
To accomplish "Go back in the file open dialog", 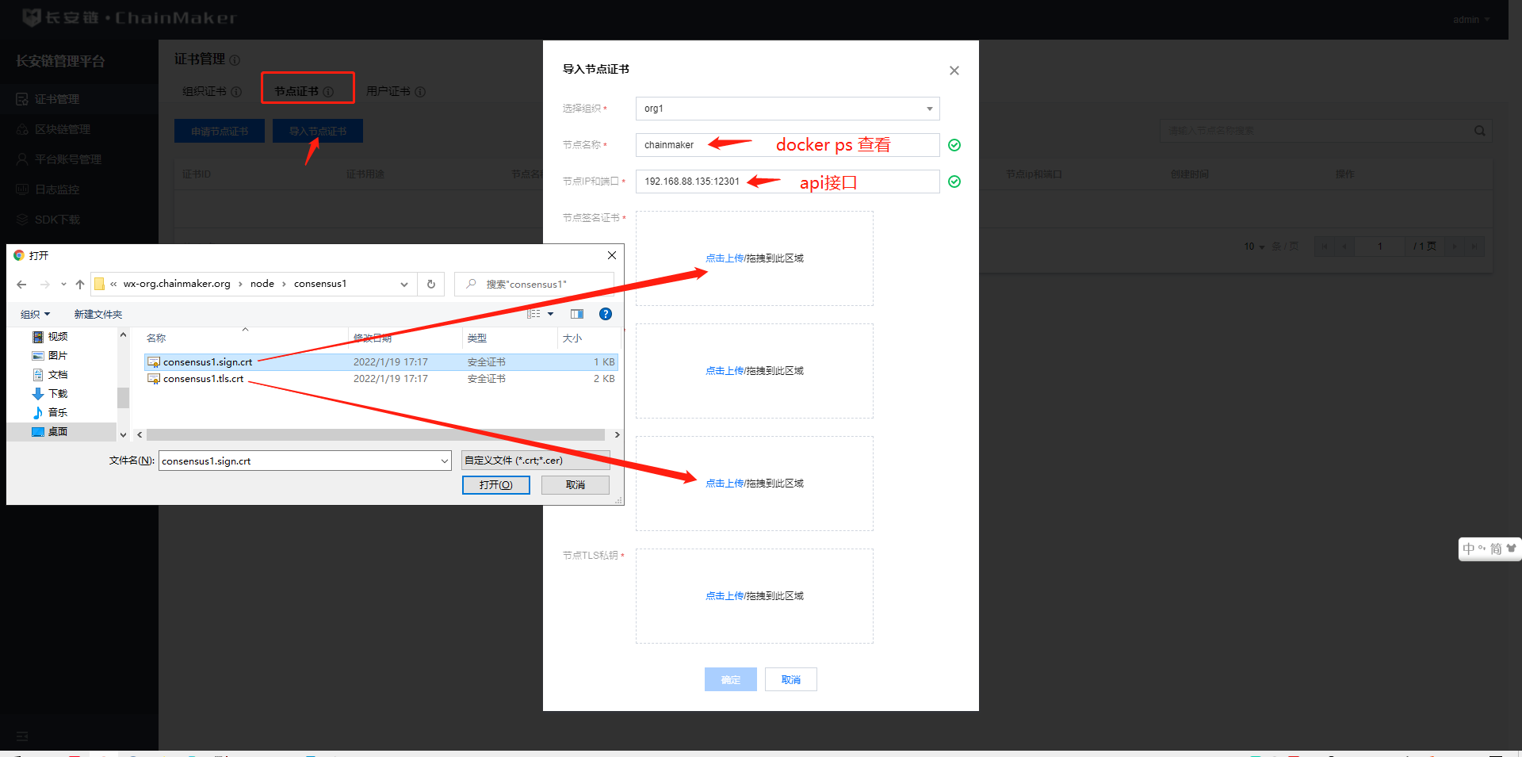I will tap(21, 284).
